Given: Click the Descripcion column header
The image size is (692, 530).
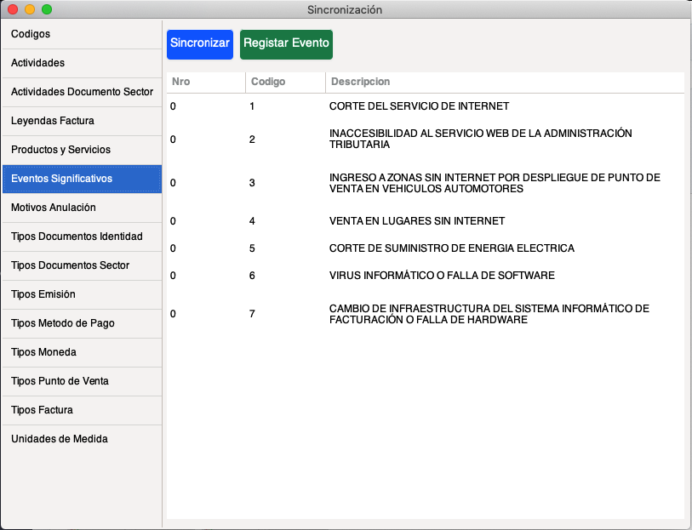Looking at the screenshot, I should coord(504,82).
